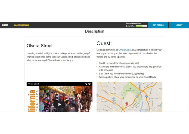Log out with the LOGOUT button

[x=179, y=25]
